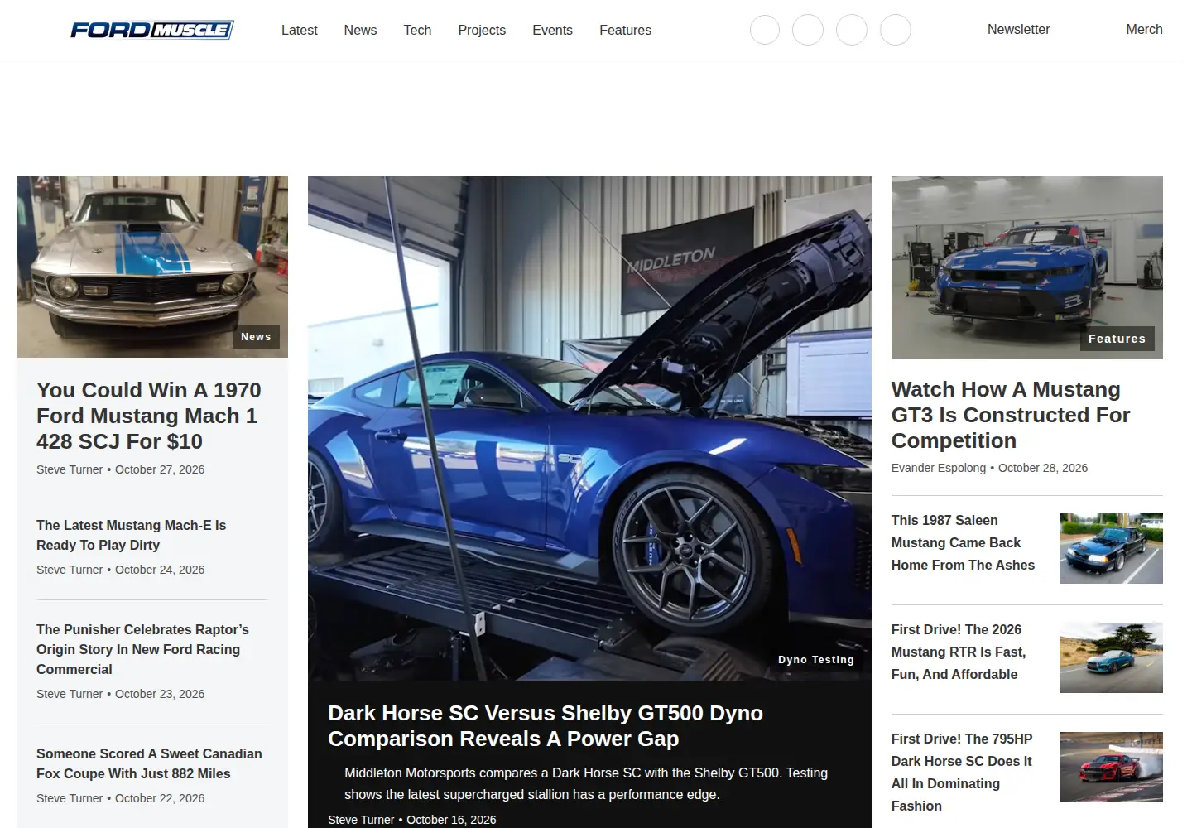Open the Events navigation item
The height and width of the screenshot is (828, 1192).
[552, 30]
